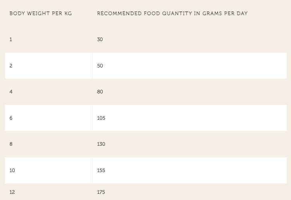Click the body weight value 4
The height and width of the screenshot is (200, 291).
coord(11,92)
